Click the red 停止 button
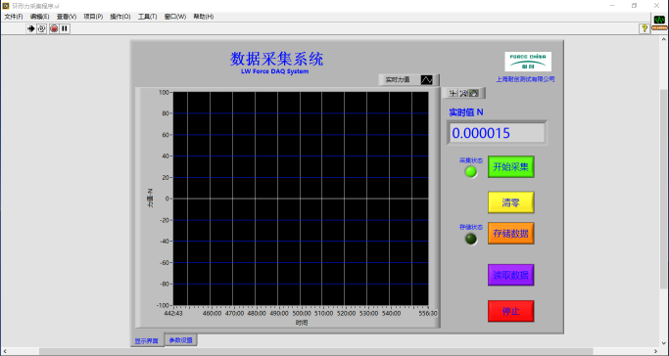Image resolution: width=669 pixels, height=356 pixels. point(510,311)
